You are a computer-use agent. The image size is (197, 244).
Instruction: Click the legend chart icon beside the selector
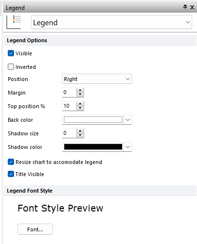pos(14,22)
